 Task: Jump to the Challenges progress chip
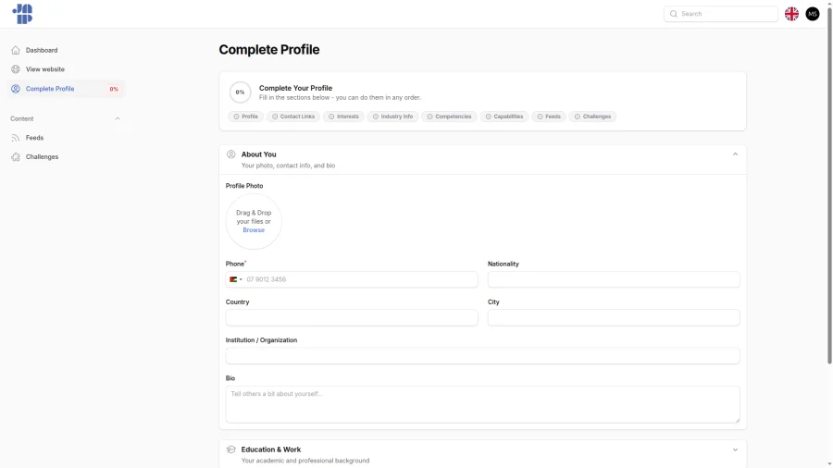[593, 117]
